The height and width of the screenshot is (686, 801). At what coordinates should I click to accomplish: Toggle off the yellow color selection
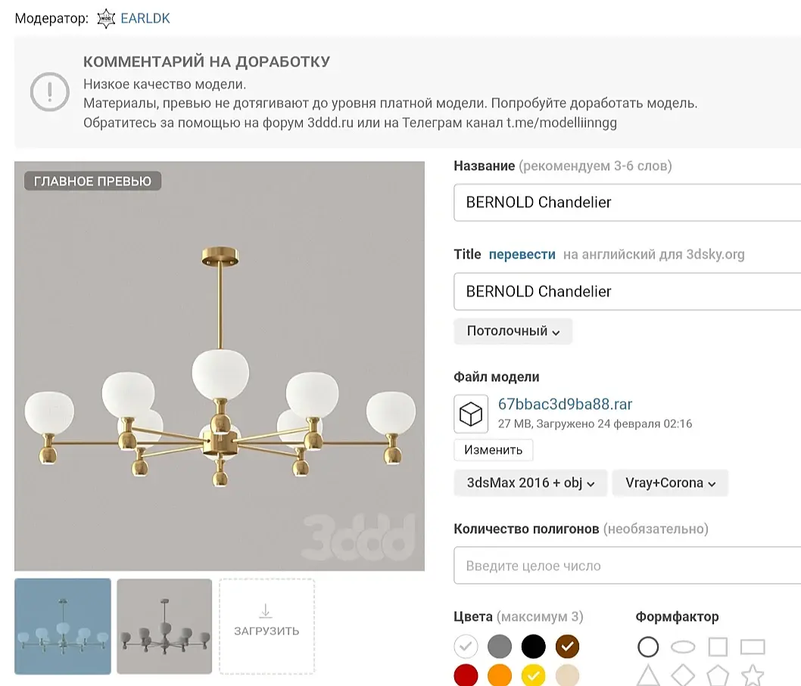pyautogui.click(x=534, y=675)
